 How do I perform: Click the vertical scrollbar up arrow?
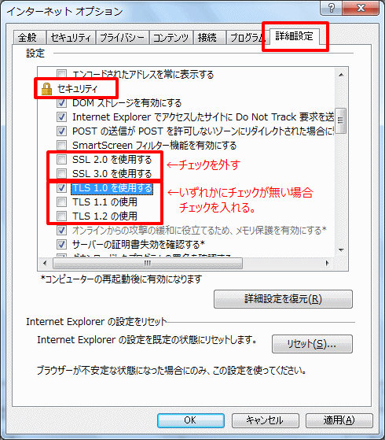click(341, 75)
